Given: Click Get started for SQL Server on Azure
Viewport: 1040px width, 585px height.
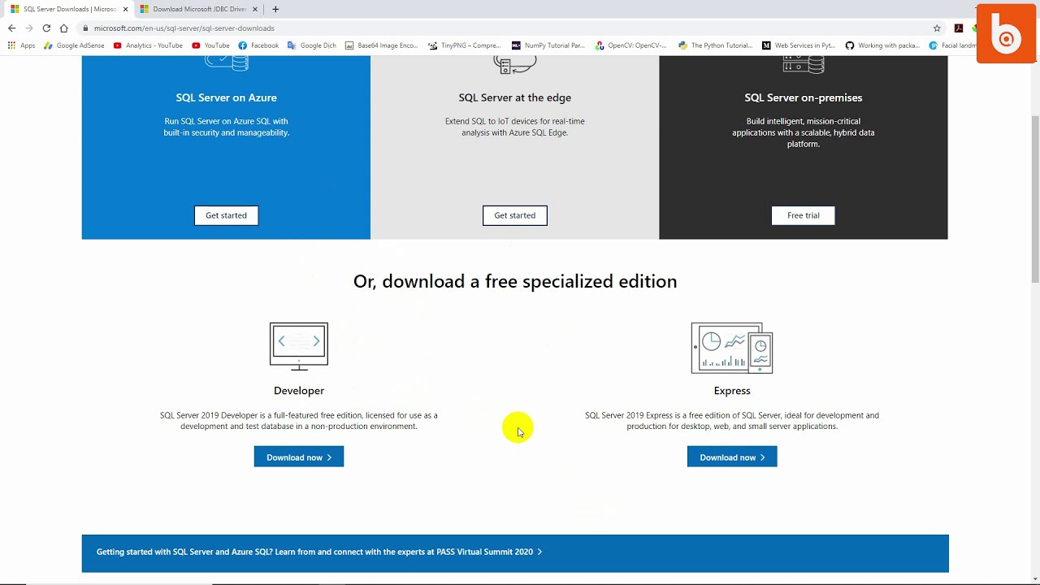Looking at the screenshot, I should 226,215.
